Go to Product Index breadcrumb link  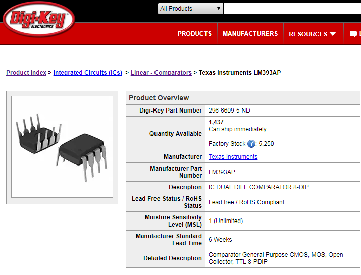(x=26, y=73)
